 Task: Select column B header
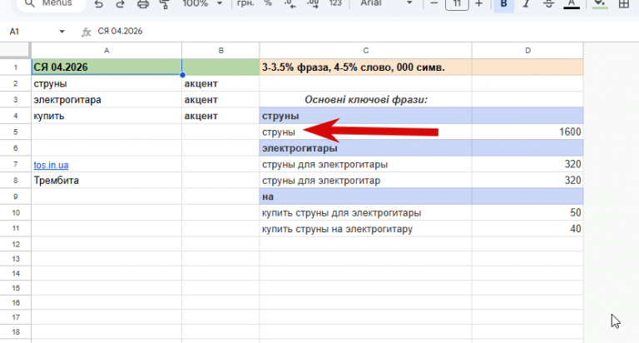[220, 51]
